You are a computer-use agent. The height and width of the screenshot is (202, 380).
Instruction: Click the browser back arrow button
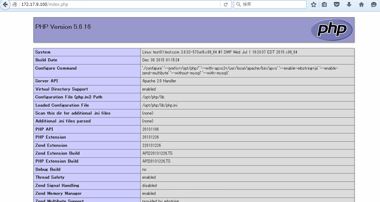[x=5, y=4]
